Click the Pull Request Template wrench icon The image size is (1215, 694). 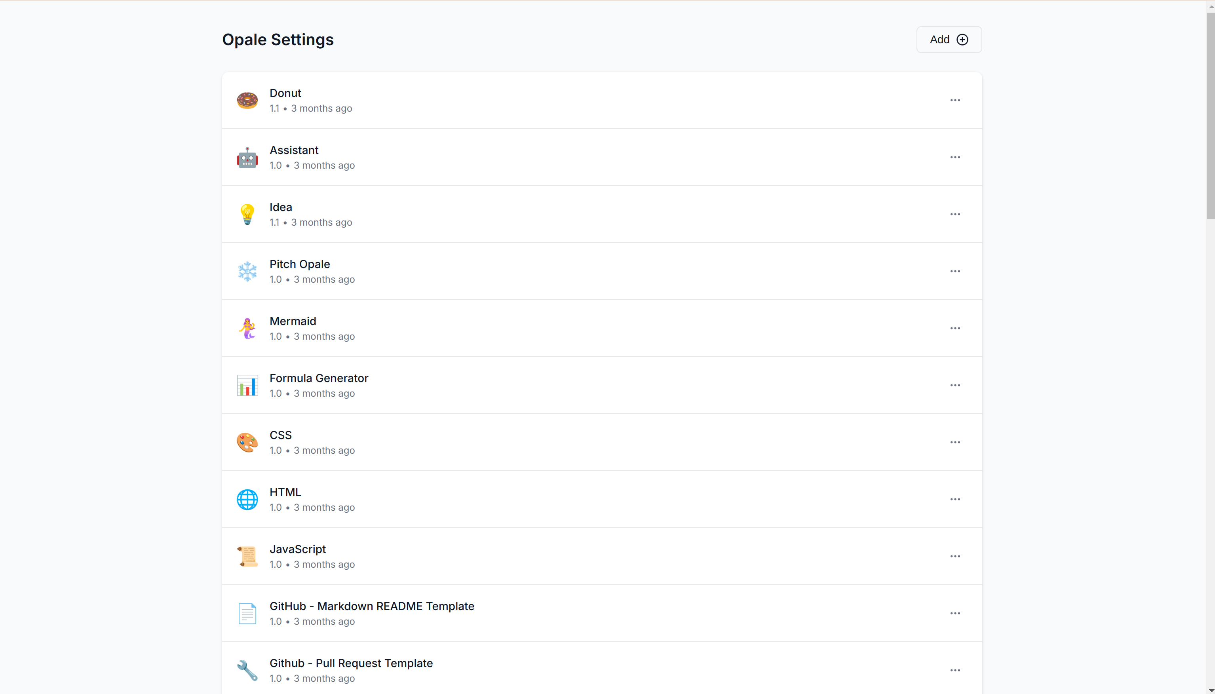[x=247, y=671]
